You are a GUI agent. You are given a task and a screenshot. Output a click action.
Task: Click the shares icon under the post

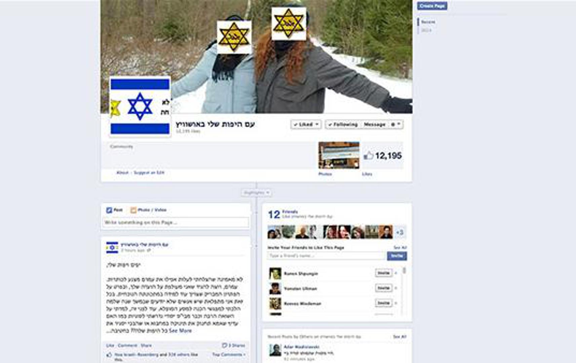pyautogui.click(x=225, y=345)
